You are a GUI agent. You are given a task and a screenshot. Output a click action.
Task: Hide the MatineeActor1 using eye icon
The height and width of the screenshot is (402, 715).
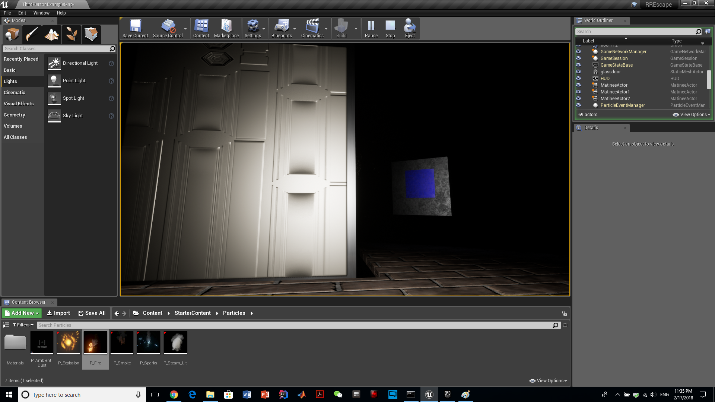coord(578,92)
